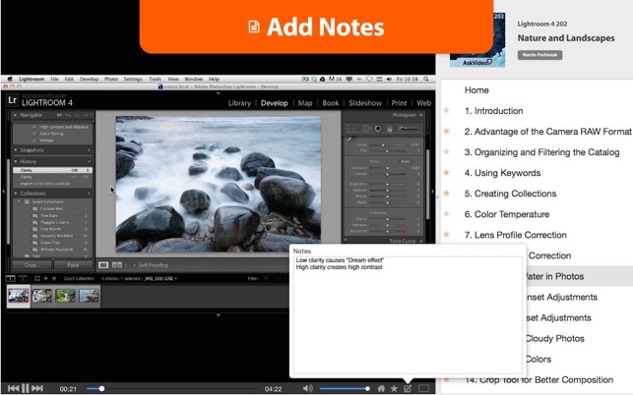633x395 pixels.
Task: Select the Before/After view icon
Action: [x=117, y=265]
